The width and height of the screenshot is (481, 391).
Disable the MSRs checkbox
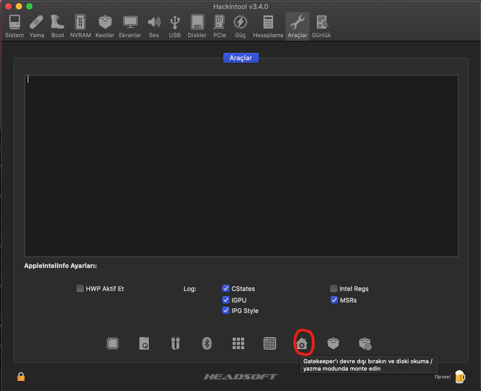click(x=334, y=300)
